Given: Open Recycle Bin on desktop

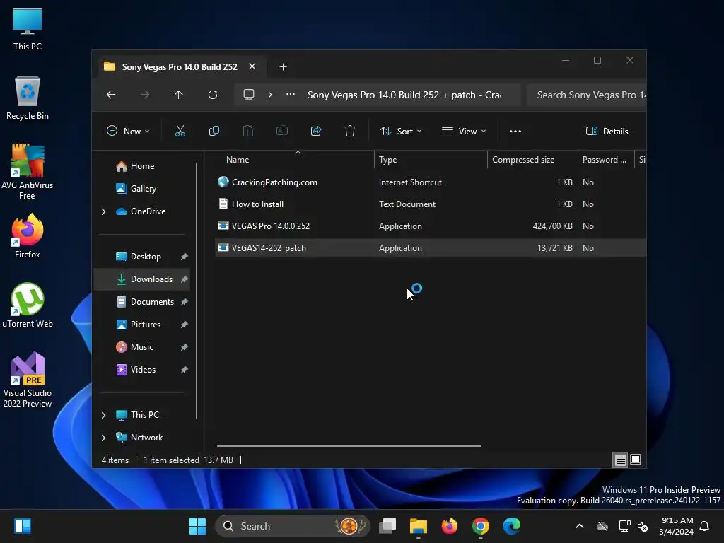Looking at the screenshot, I should tap(28, 98).
